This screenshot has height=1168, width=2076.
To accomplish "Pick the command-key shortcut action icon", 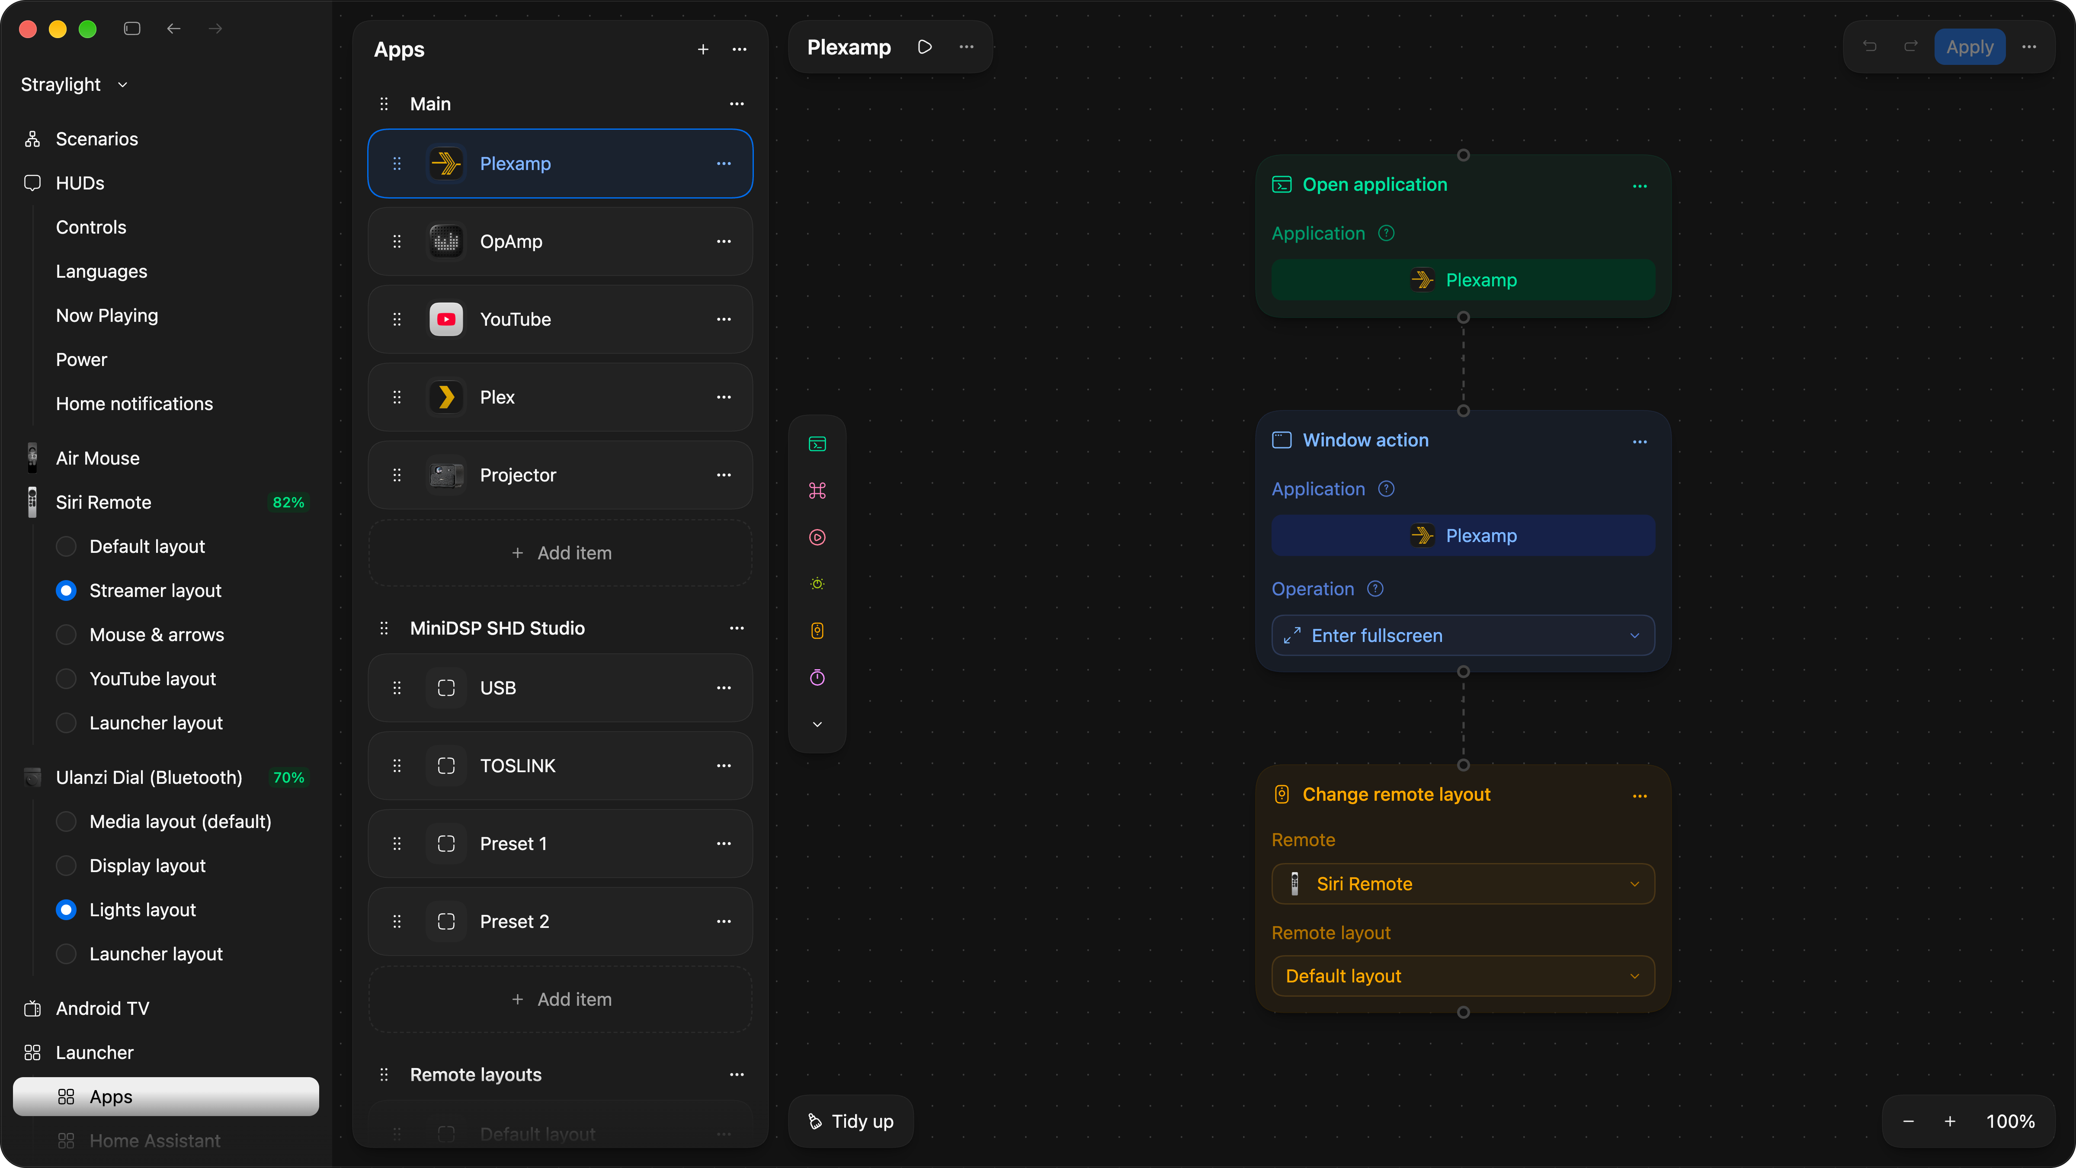I will click(x=817, y=491).
